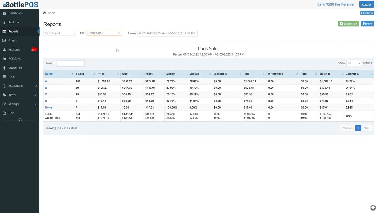Click the Realtime eye icon

[4, 22]
